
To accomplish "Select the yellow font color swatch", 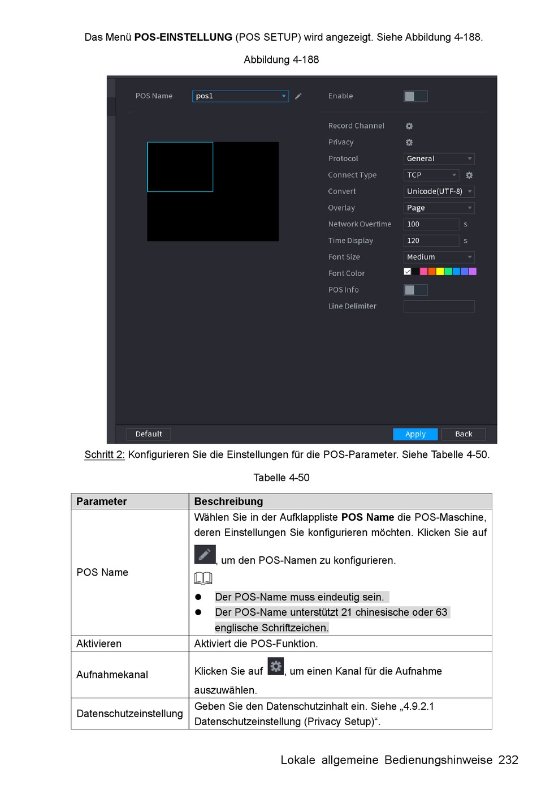I will pyautogui.click(x=440, y=272).
